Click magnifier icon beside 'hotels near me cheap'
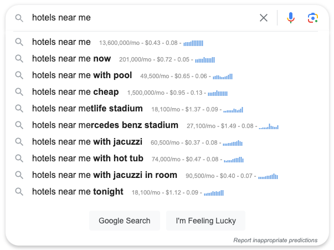Viewport: 334px width, 250px height. coord(19,91)
